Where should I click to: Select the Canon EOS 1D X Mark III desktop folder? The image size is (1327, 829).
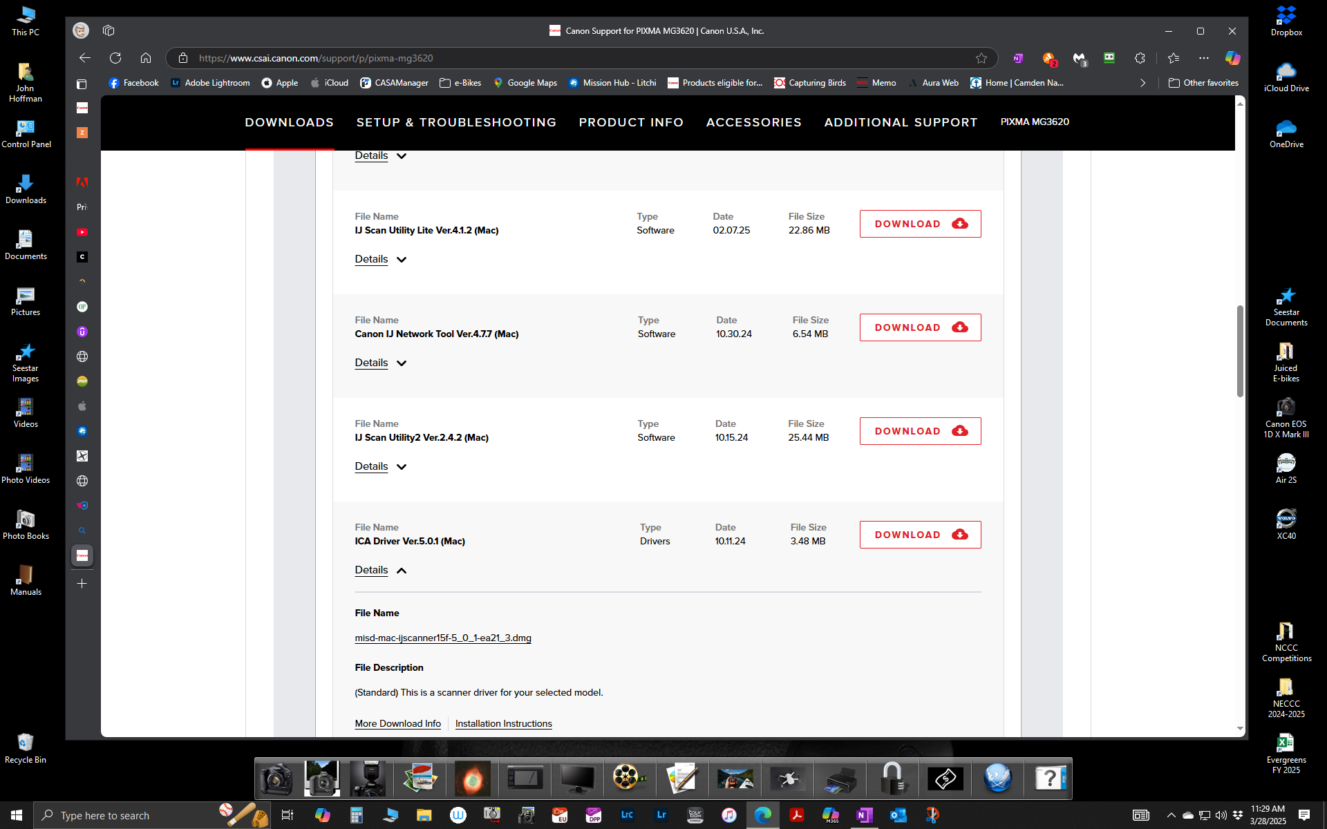click(1286, 419)
